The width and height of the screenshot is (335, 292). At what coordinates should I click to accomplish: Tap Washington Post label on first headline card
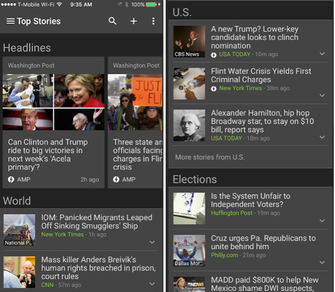point(31,66)
